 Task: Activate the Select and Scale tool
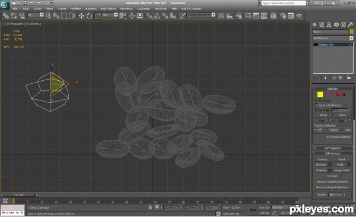pyautogui.click(x=98, y=15)
